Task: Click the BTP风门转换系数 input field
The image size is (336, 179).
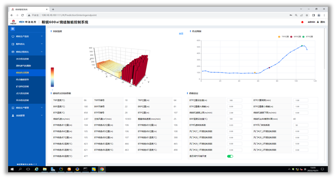Action: point(300,125)
